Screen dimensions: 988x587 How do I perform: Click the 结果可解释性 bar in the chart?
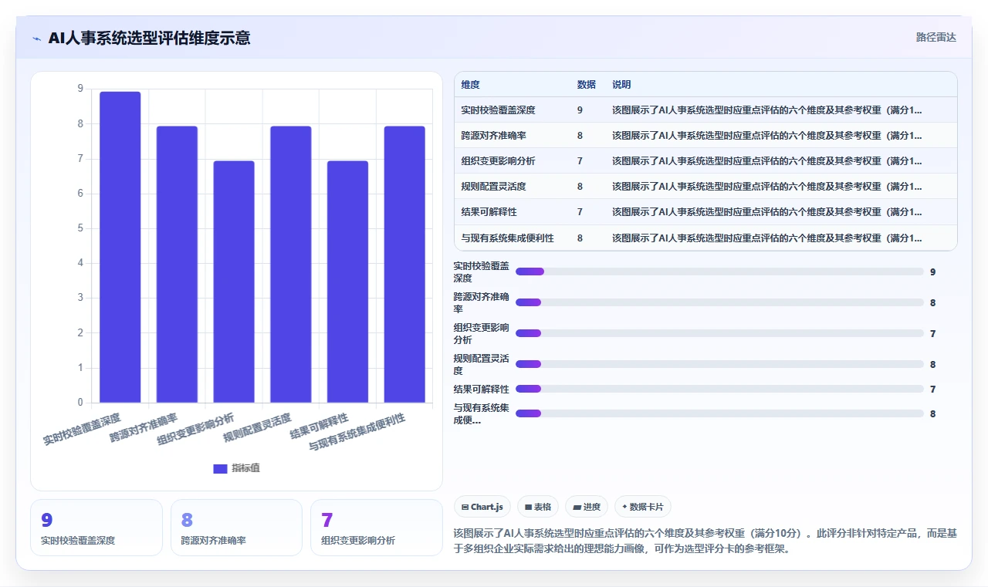tap(347, 282)
